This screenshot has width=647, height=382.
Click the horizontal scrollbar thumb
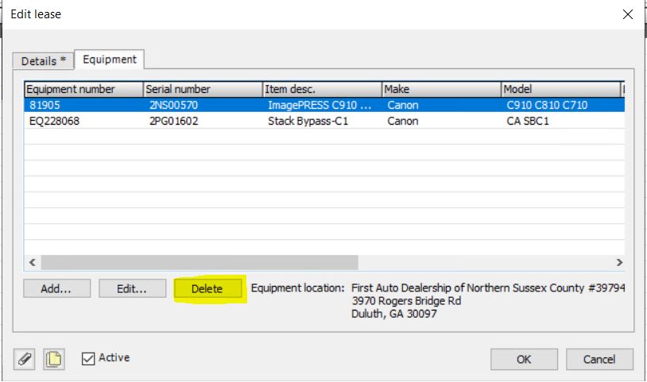[x=200, y=263]
